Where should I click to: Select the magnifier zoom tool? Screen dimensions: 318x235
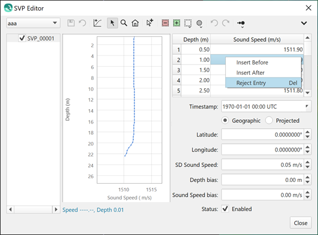tap(124, 23)
